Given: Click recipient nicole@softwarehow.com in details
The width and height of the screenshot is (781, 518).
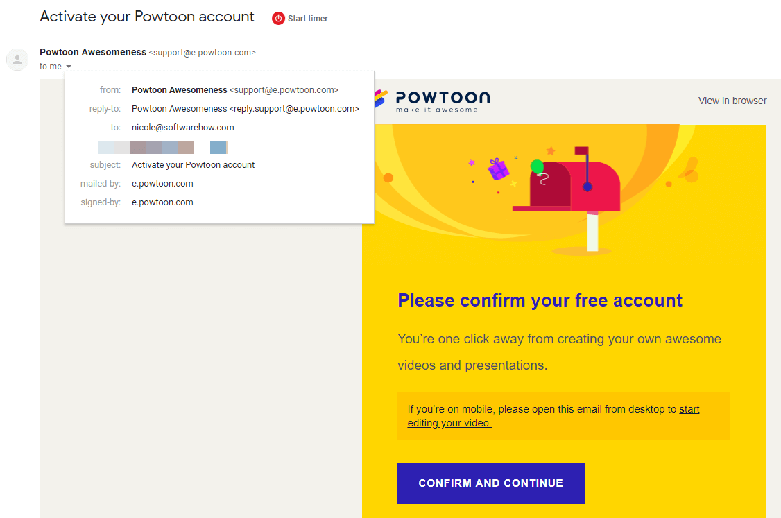Looking at the screenshot, I should click(183, 128).
